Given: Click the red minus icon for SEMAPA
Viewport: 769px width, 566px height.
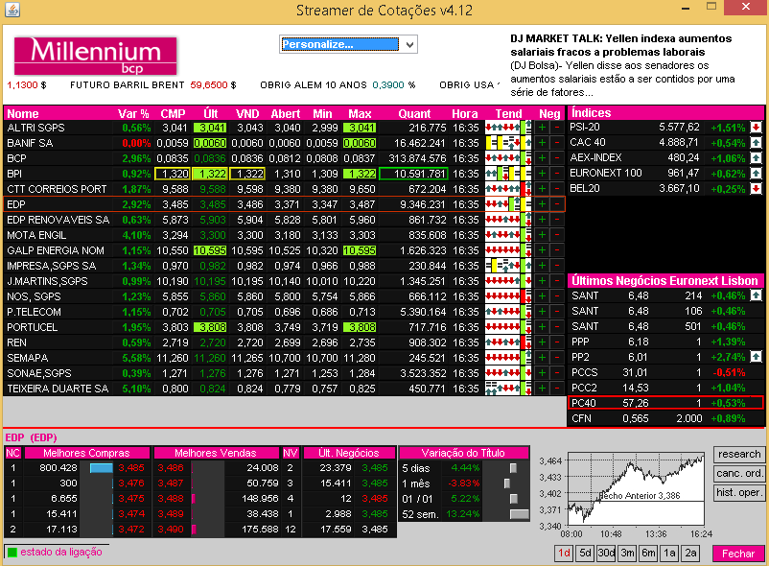Looking at the screenshot, I should point(557,358).
